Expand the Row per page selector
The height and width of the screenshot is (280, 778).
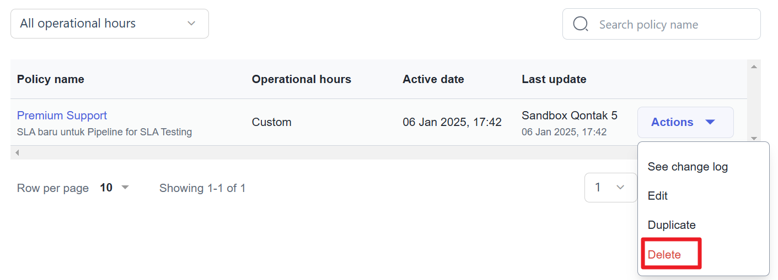tap(115, 188)
